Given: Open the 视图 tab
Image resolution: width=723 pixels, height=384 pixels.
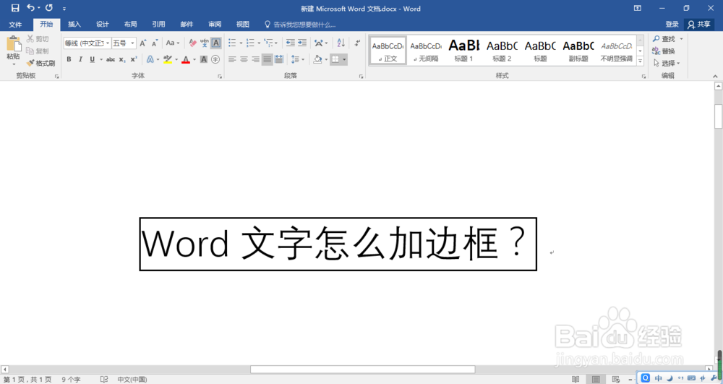Looking at the screenshot, I should point(242,25).
